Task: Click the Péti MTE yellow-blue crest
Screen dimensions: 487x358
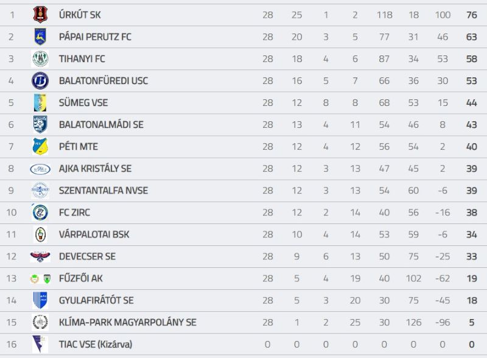Action: [40, 146]
